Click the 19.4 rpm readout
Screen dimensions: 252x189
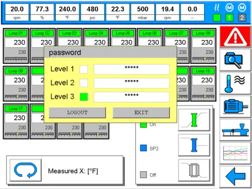pos(167,13)
